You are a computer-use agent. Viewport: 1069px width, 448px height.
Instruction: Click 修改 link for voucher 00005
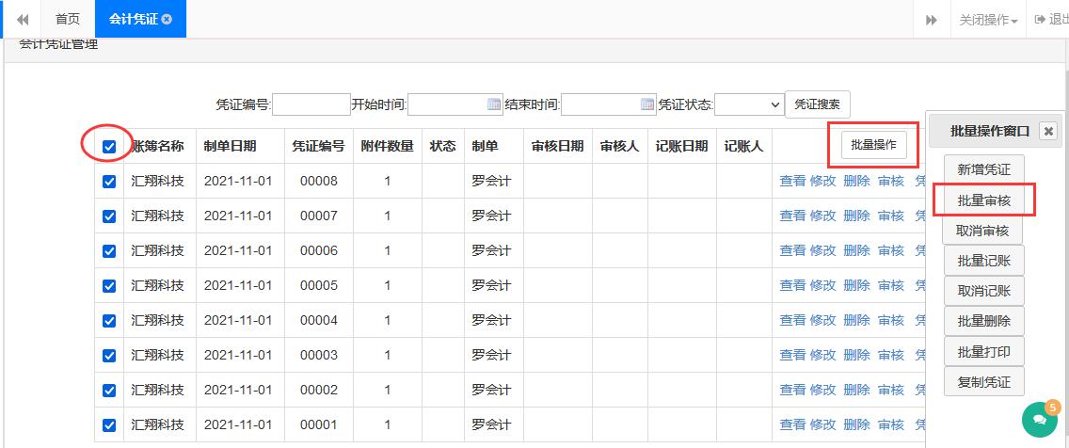[823, 285]
